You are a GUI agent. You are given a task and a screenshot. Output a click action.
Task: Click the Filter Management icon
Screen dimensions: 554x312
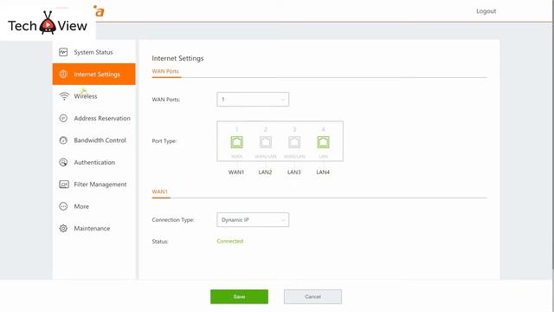pyautogui.click(x=64, y=185)
